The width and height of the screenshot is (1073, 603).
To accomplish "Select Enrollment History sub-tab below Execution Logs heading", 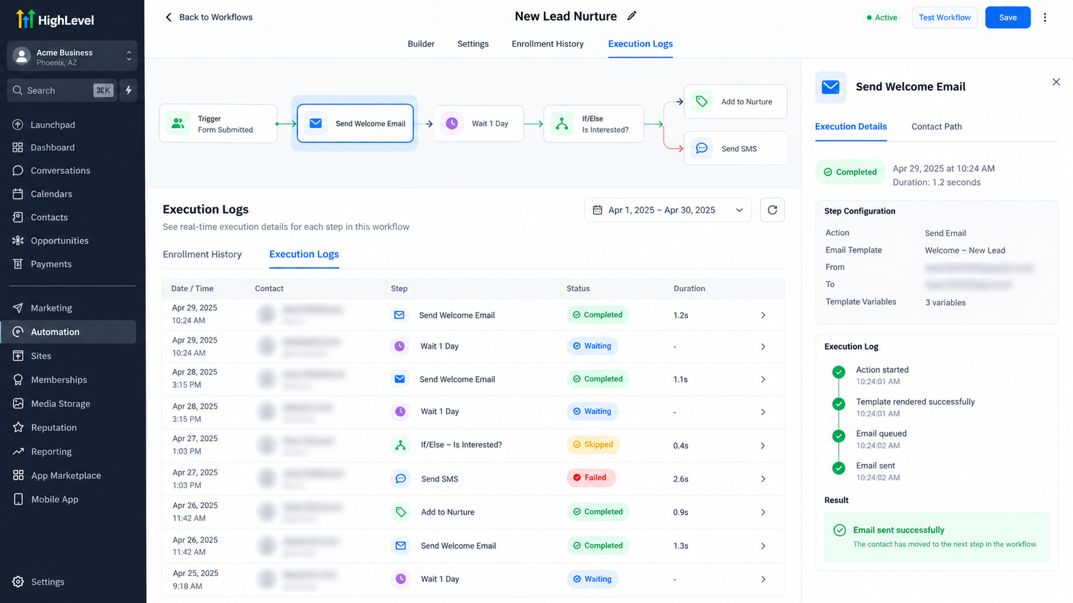I will (x=202, y=254).
